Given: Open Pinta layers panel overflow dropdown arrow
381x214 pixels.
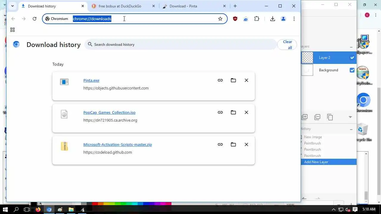Looking at the screenshot, I should click(350, 117).
